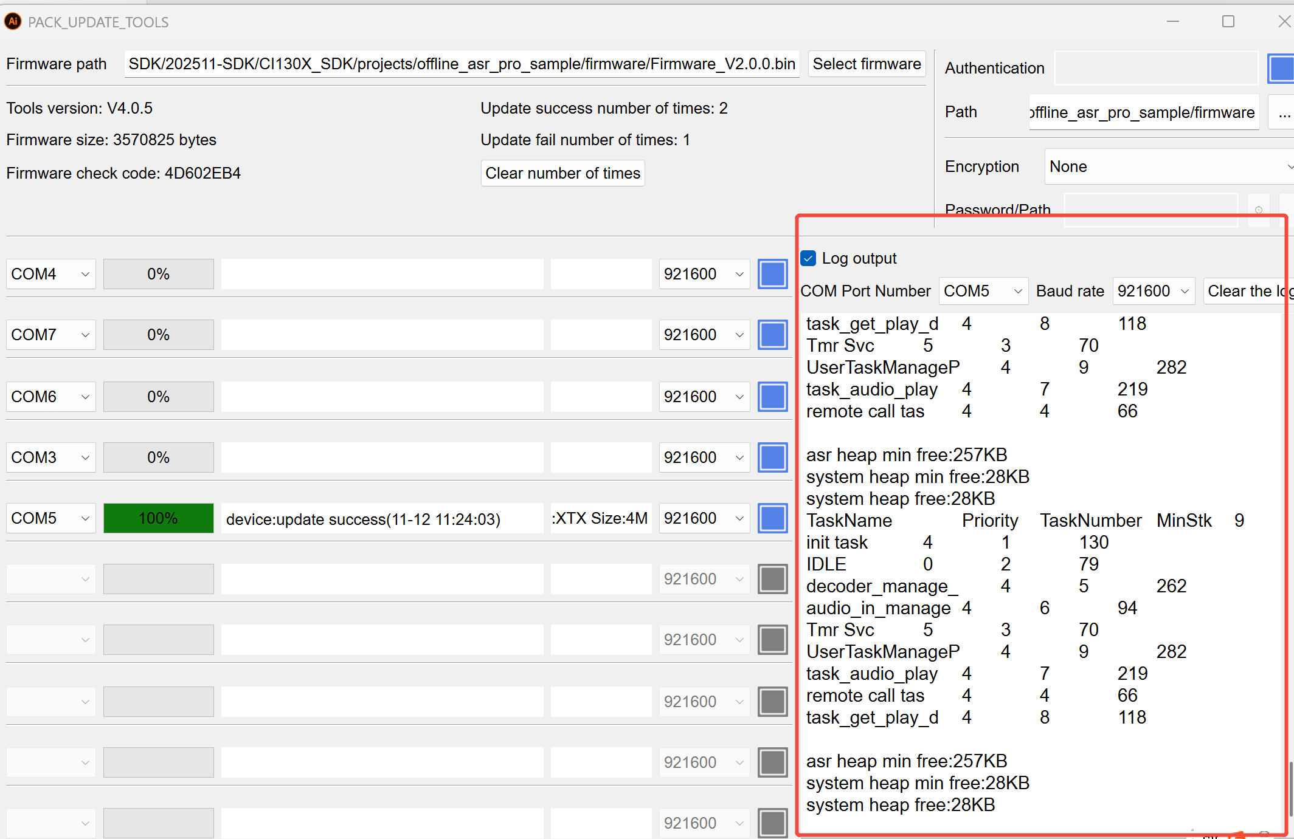The height and width of the screenshot is (839, 1294).
Task: Click the blue start icon on COM7 row
Action: (x=772, y=335)
